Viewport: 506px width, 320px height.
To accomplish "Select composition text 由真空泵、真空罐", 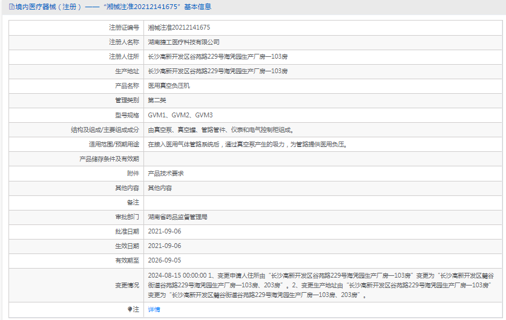I will (172, 129).
